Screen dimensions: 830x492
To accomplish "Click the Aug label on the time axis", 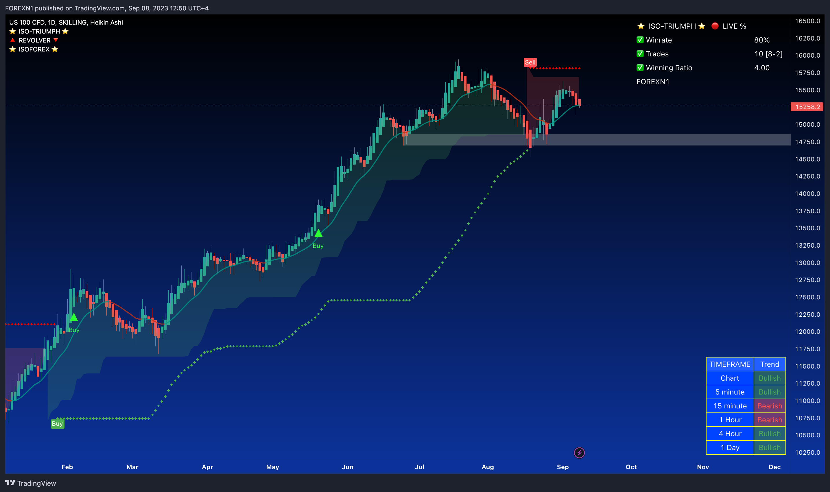I will click(488, 467).
